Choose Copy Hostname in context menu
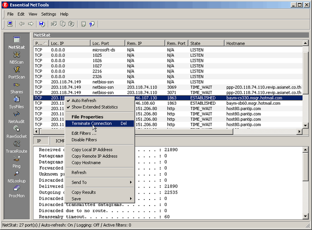This screenshot has height=230, width=312. tap(100, 163)
